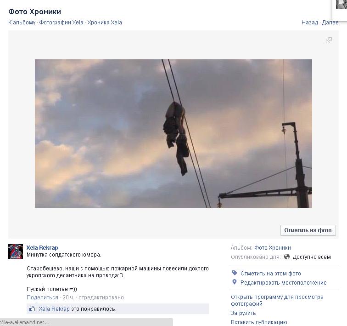This screenshot has height=326, width=347.
Task: Click the globe privacy icon near Доступно всем
Action: click(287, 257)
